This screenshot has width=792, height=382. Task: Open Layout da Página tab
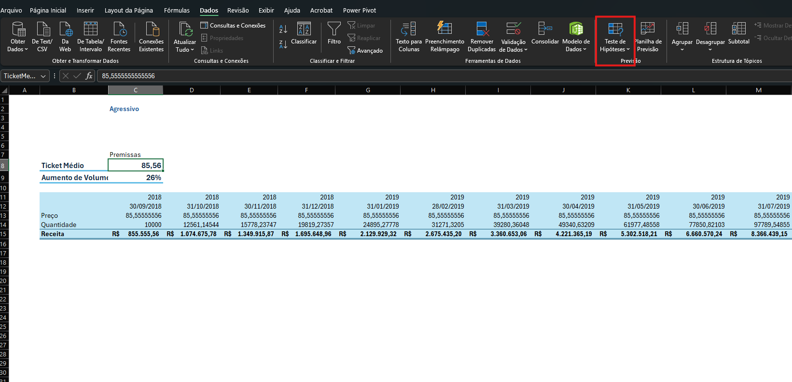pos(129,10)
